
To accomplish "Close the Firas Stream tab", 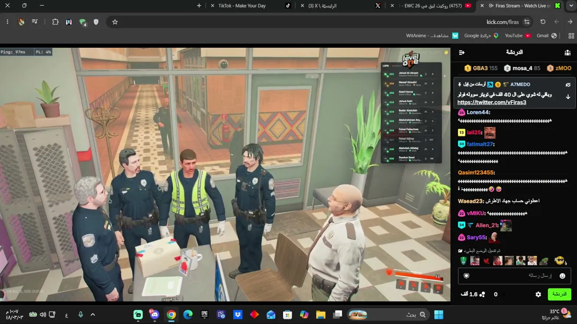I will (482, 5).
